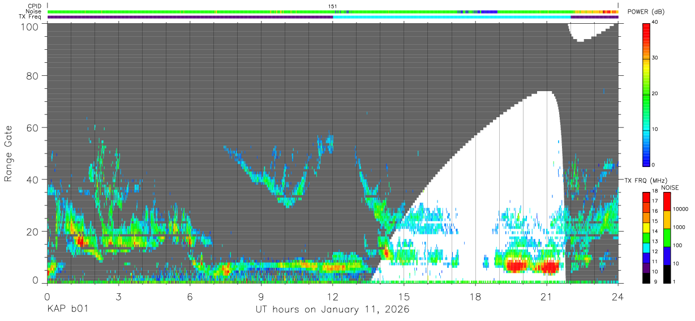The width and height of the screenshot is (695, 321).
Task: Click the 21 hour tick on the time axis
Action: [x=547, y=297]
